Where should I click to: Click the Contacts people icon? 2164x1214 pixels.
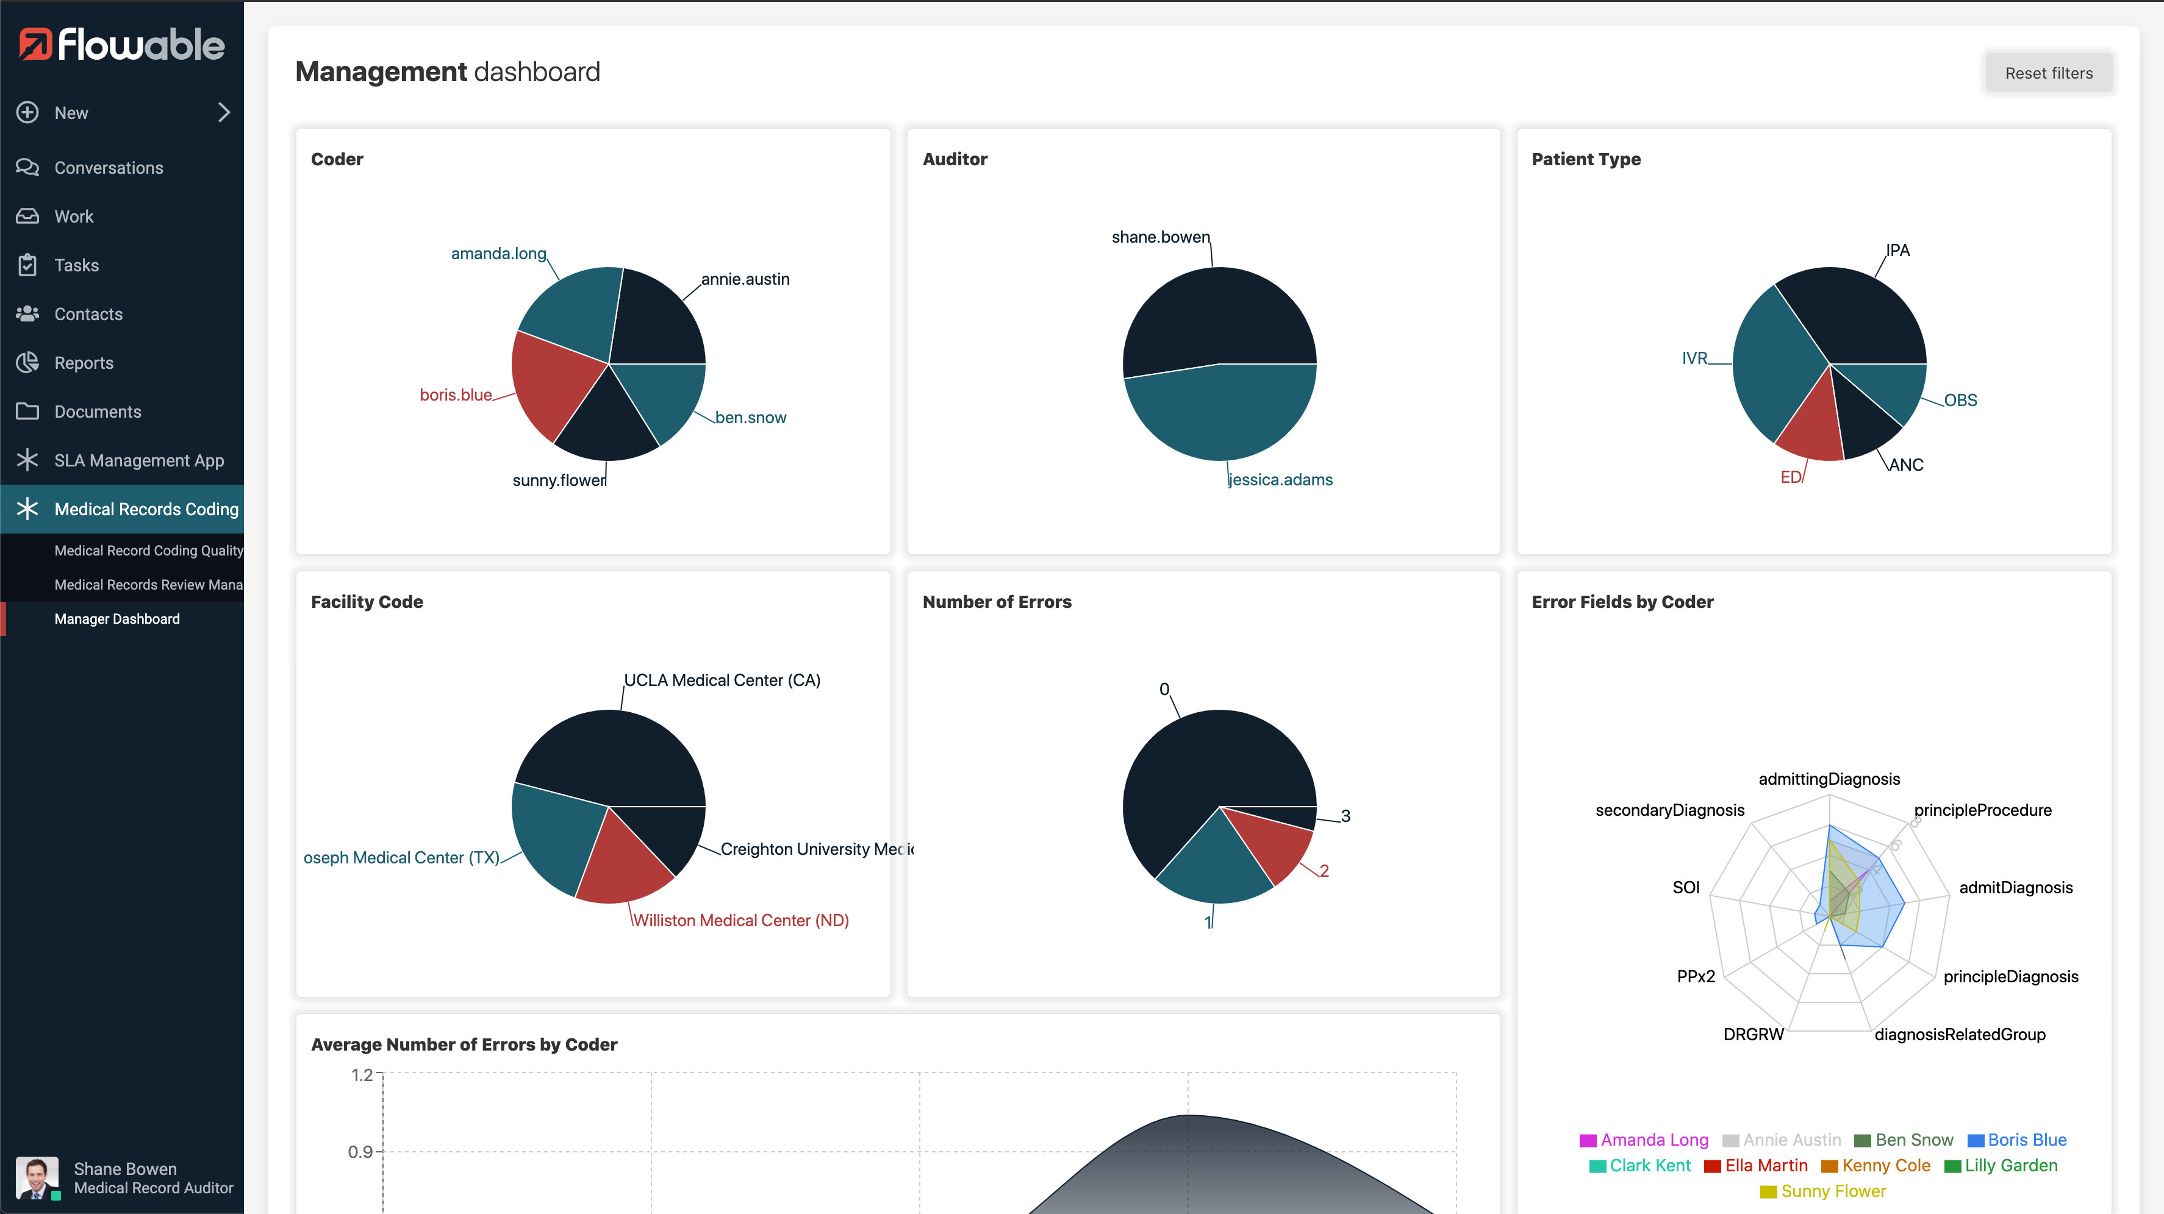(x=27, y=313)
